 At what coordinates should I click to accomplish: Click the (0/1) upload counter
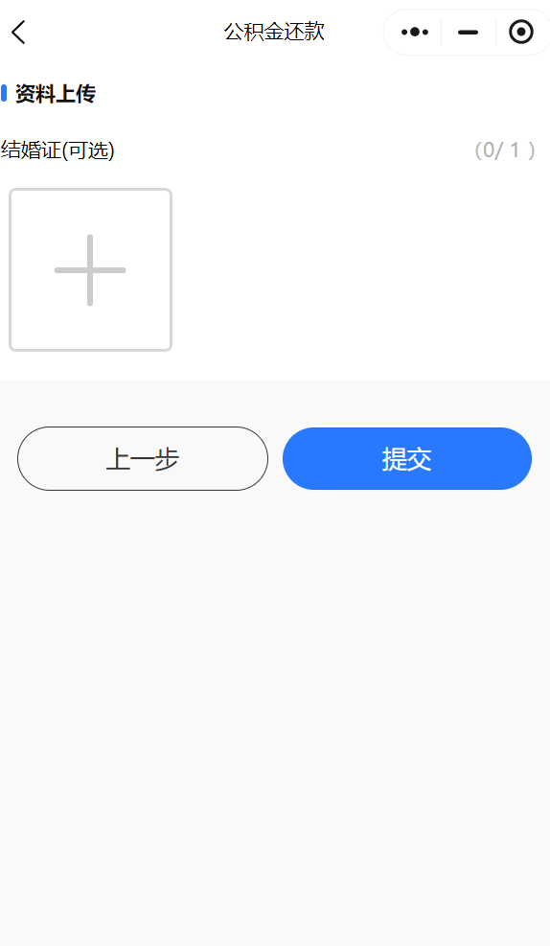(x=505, y=150)
